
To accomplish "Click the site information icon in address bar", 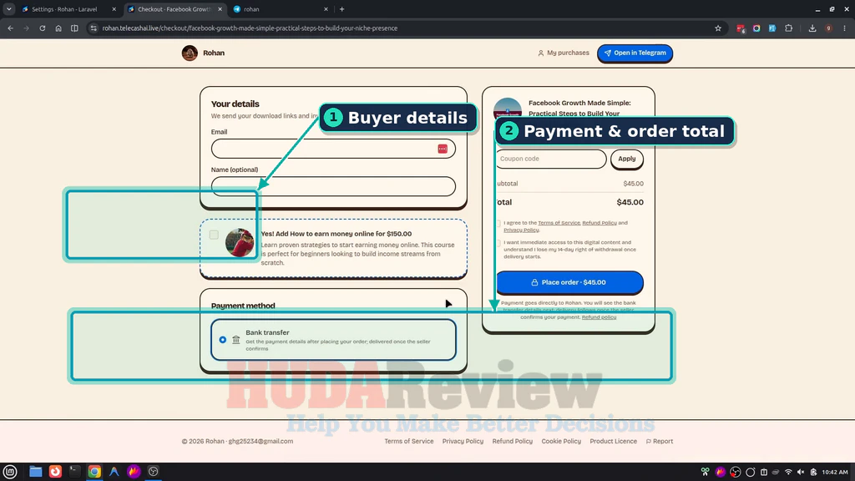I will point(94,28).
